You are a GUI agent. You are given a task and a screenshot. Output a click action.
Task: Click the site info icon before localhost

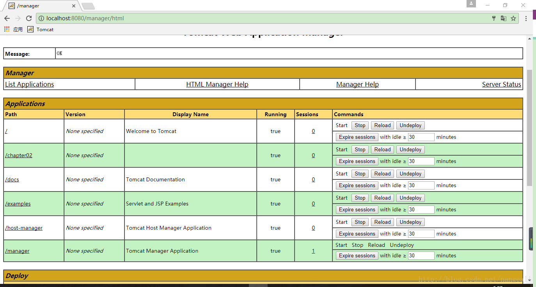[x=41, y=18]
